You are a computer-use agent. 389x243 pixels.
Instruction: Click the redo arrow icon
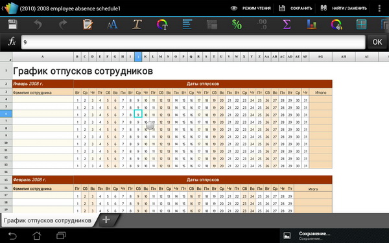[63, 25]
